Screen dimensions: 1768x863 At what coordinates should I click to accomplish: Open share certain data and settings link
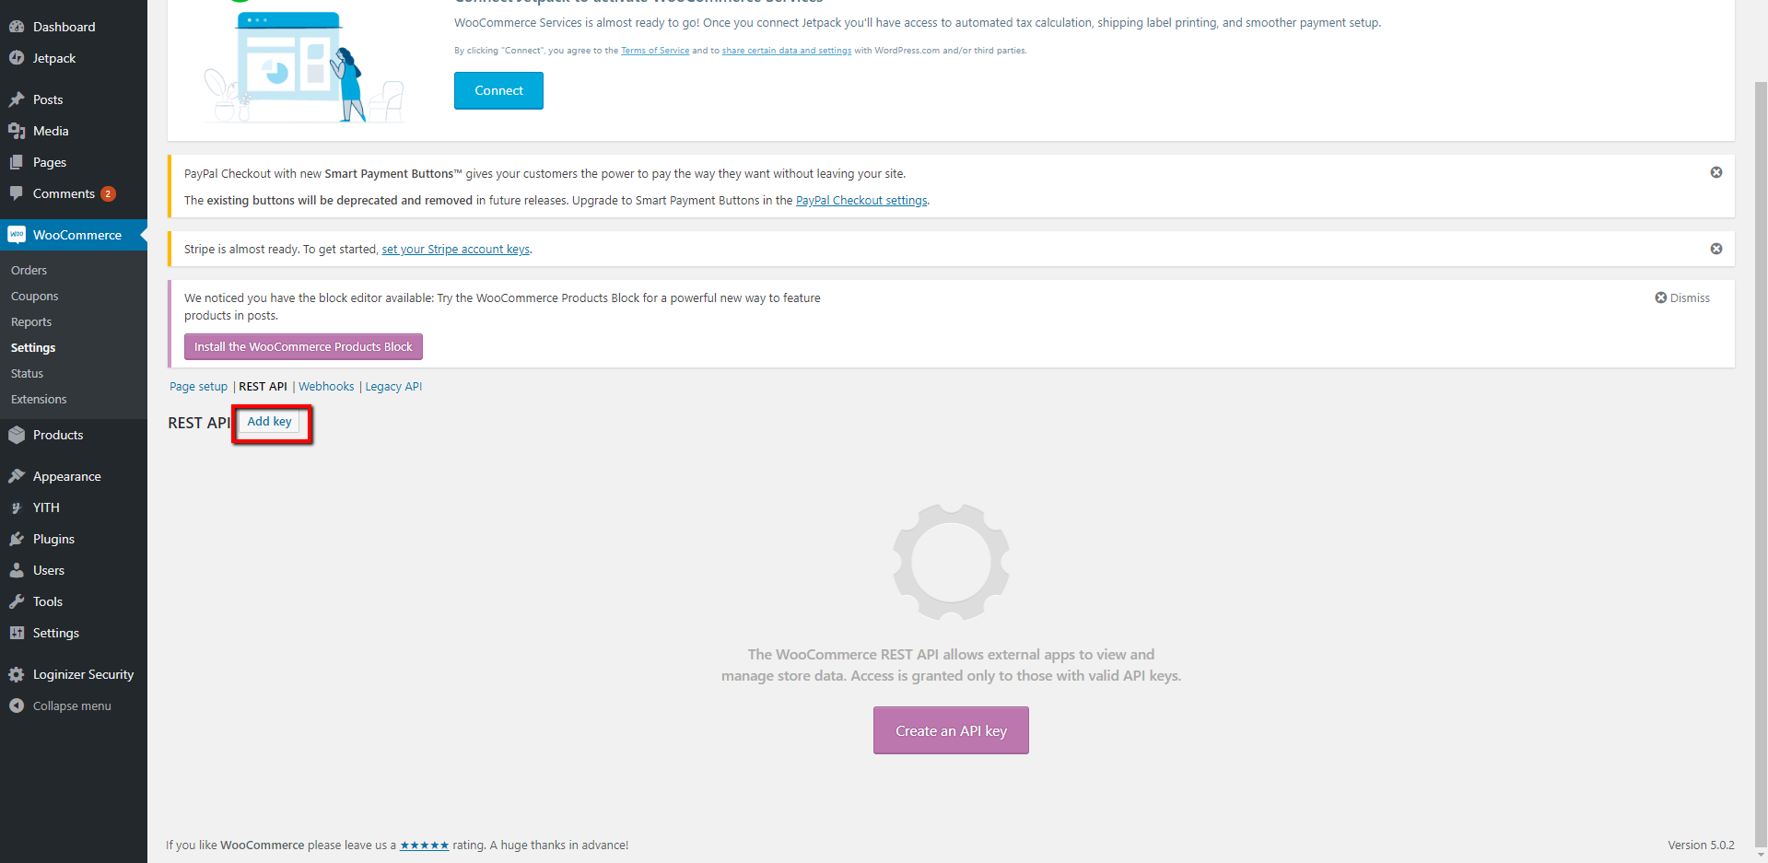(787, 51)
